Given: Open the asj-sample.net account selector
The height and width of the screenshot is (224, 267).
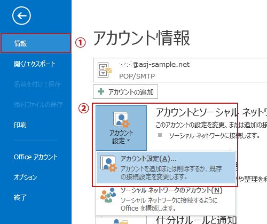Looking at the screenshot, I should click(x=180, y=70).
